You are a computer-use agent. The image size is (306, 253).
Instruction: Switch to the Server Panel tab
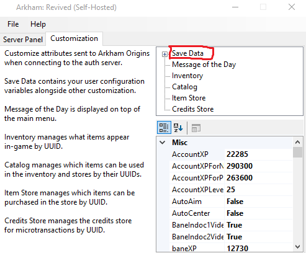point(23,39)
